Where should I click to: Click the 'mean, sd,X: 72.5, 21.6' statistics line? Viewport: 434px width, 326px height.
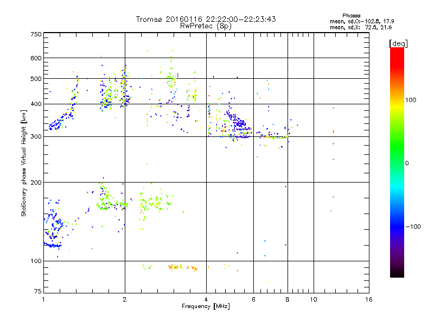361,27
